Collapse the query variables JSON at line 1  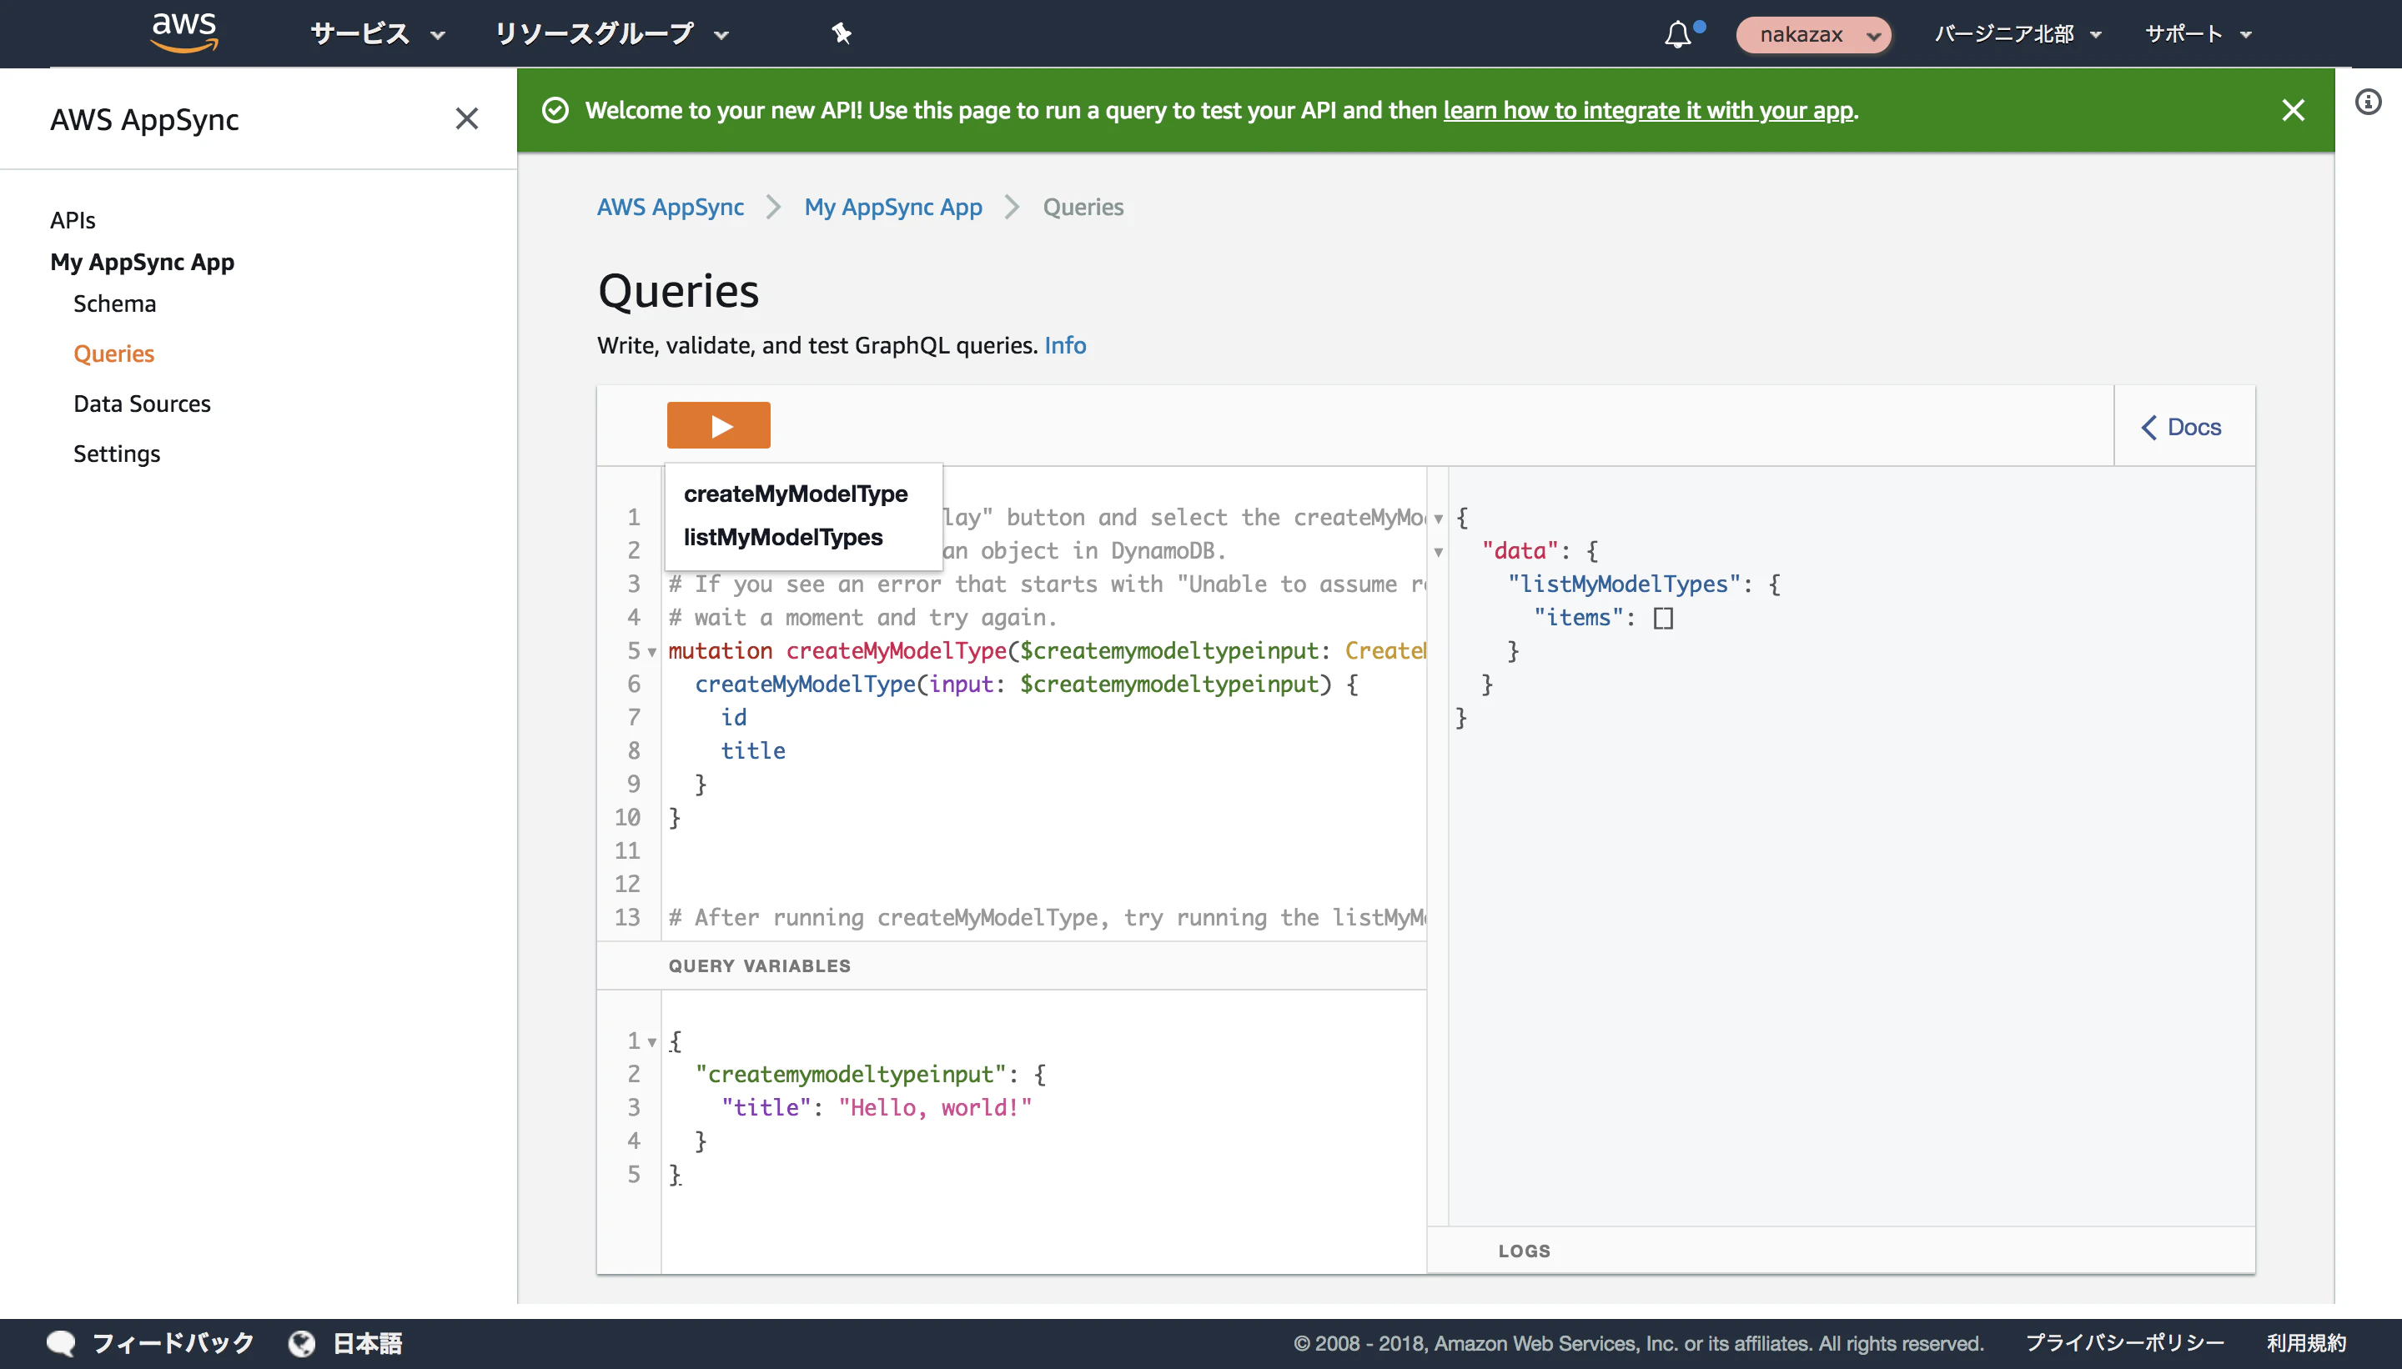[x=651, y=1042]
